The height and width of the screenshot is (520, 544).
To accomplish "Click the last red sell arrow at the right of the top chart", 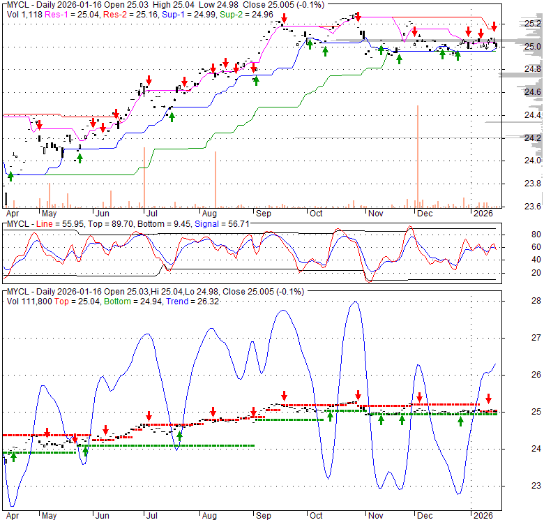I will click(x=494, y=27).
